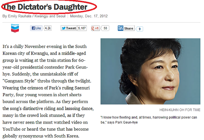Open the portrait photo beside the article

(x=150, y=71)
